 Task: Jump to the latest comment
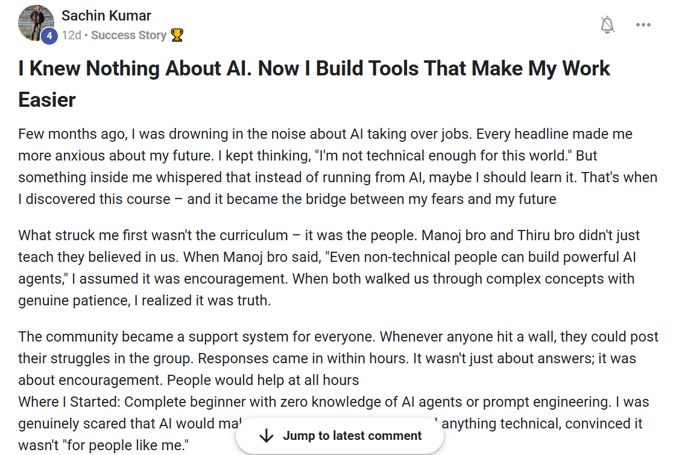point(340,435)
